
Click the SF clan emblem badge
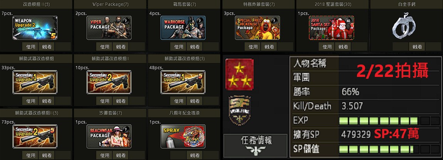pyautogui.click(x=240, y=110)
